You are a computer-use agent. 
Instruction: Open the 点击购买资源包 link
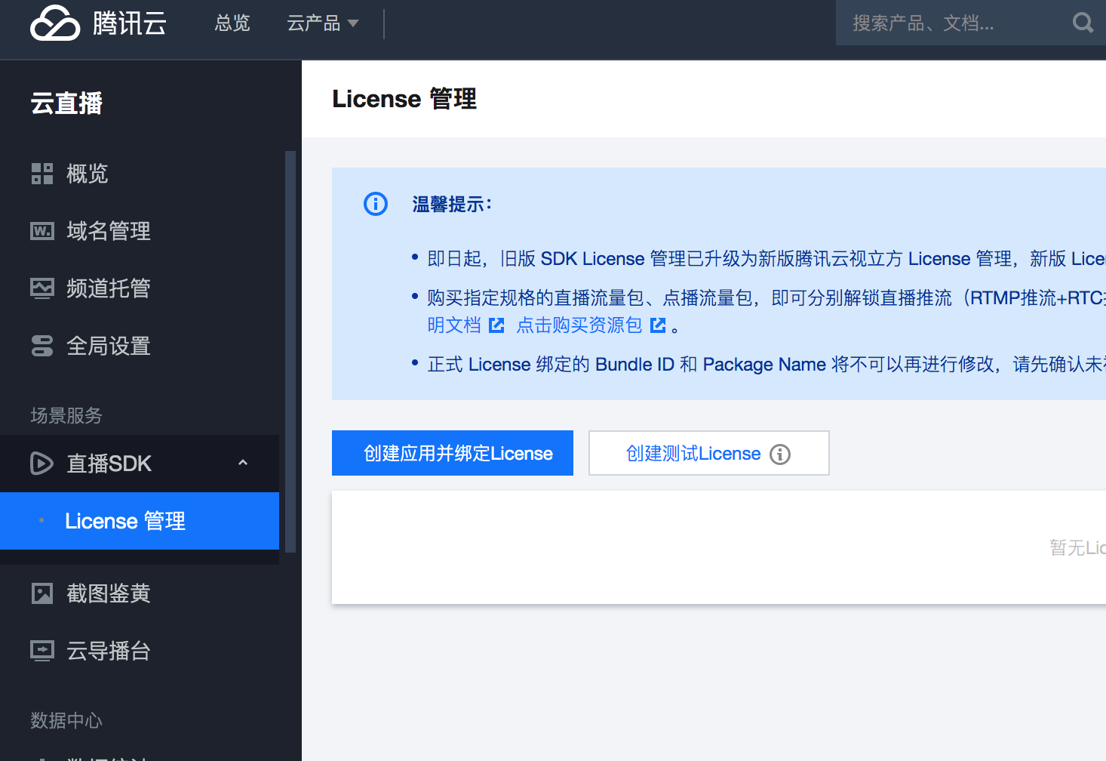click(x=579, y=325)
